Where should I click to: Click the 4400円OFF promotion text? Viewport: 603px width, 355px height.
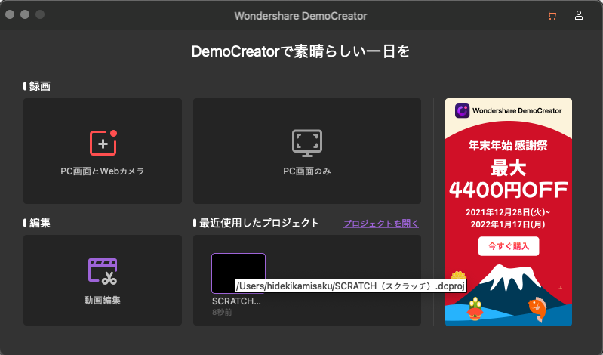[x=509, y=190]
